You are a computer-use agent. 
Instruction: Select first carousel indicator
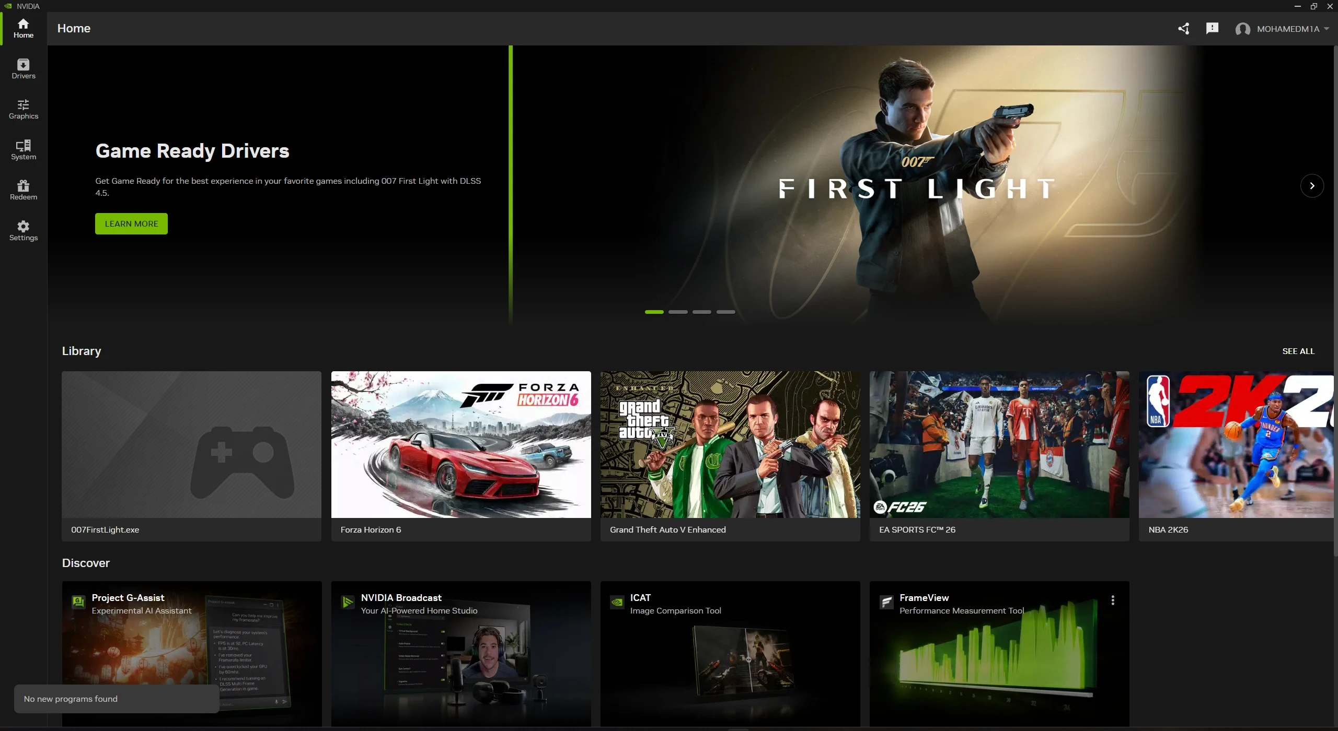(x=654, y=312)
